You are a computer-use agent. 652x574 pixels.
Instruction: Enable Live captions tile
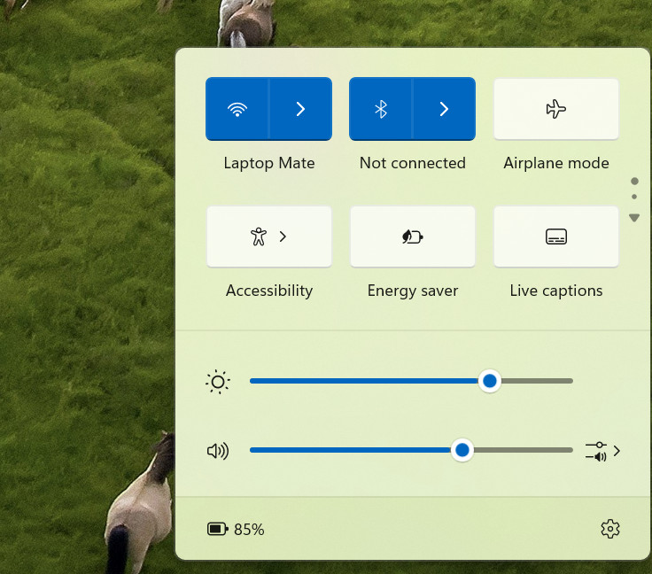(x=556, y=237)
